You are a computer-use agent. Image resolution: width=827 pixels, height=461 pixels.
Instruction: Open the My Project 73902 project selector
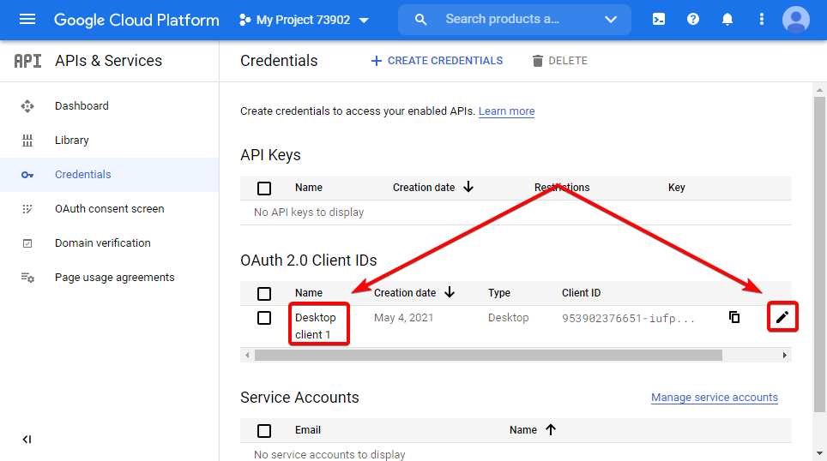click(304, 20)
